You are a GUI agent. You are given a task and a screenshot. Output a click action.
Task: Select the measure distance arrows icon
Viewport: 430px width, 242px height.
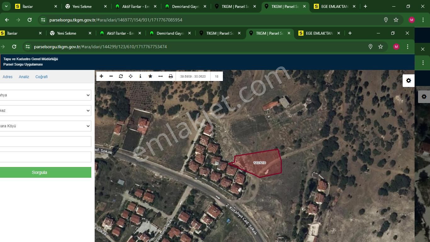(161, 76)
